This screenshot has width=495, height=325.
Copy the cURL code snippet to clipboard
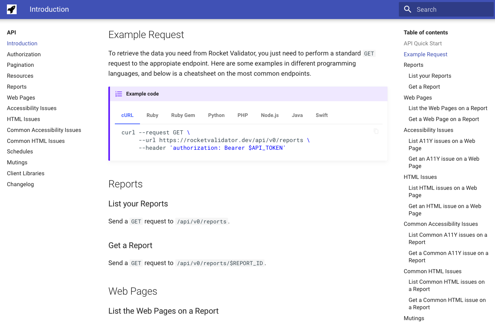click(x=376, y=131)
